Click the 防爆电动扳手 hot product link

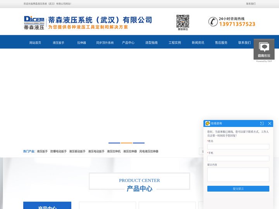[x=59, y=151]
